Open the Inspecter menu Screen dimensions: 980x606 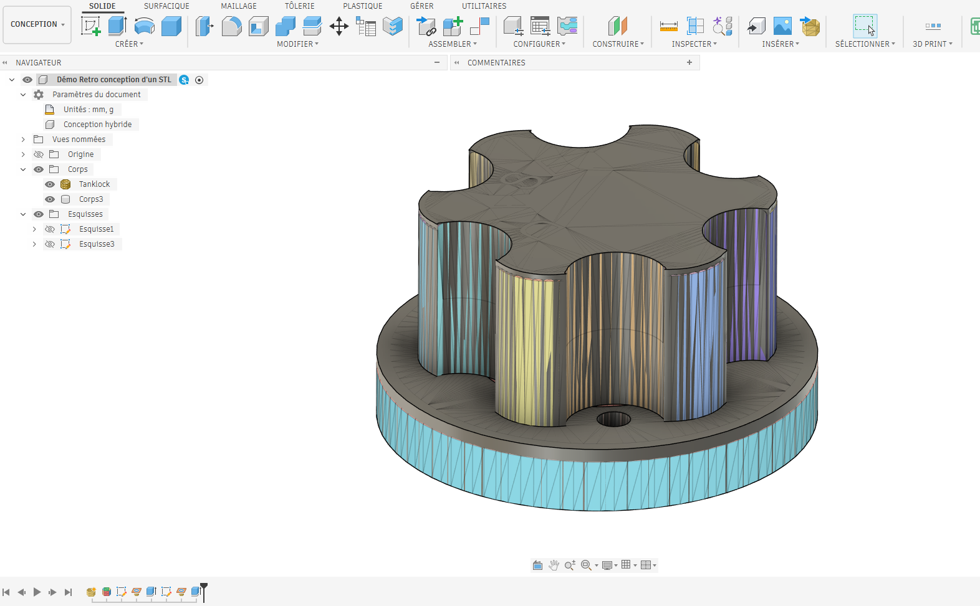[x=694, y=44]
